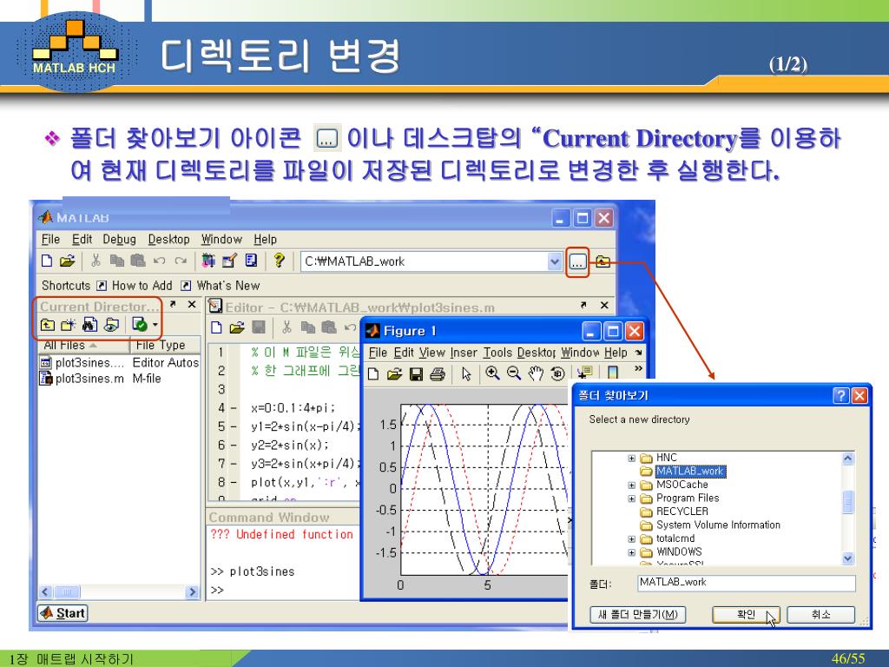Click the Redo arrow in MATLAB main toolbar
The width and height of the screenshot is (889, 667).
coord(181,261)
